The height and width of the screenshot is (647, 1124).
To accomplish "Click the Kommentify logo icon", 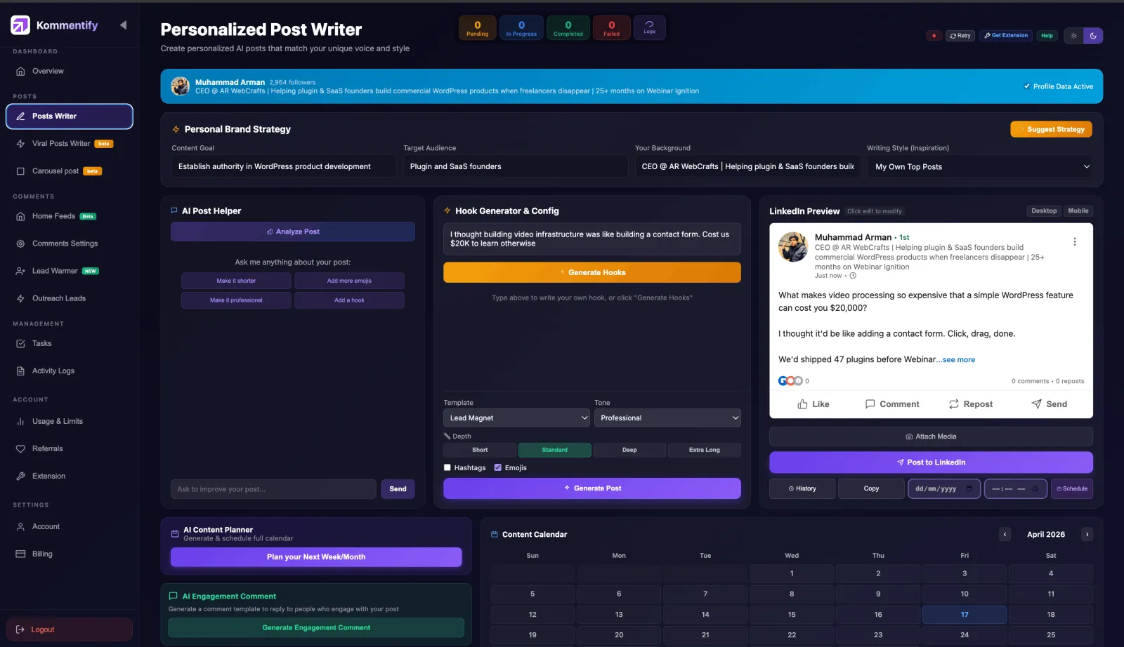I will tap(20, 25).
